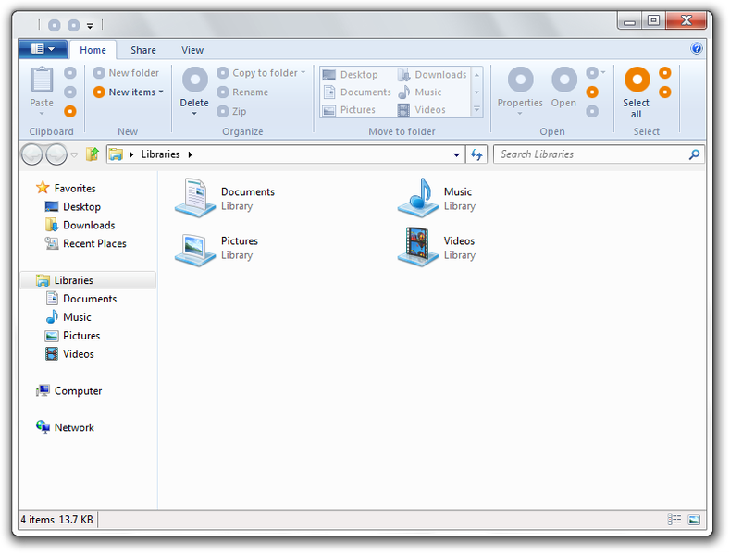
Task: Go up one folder level
Action: click(93, 154)
